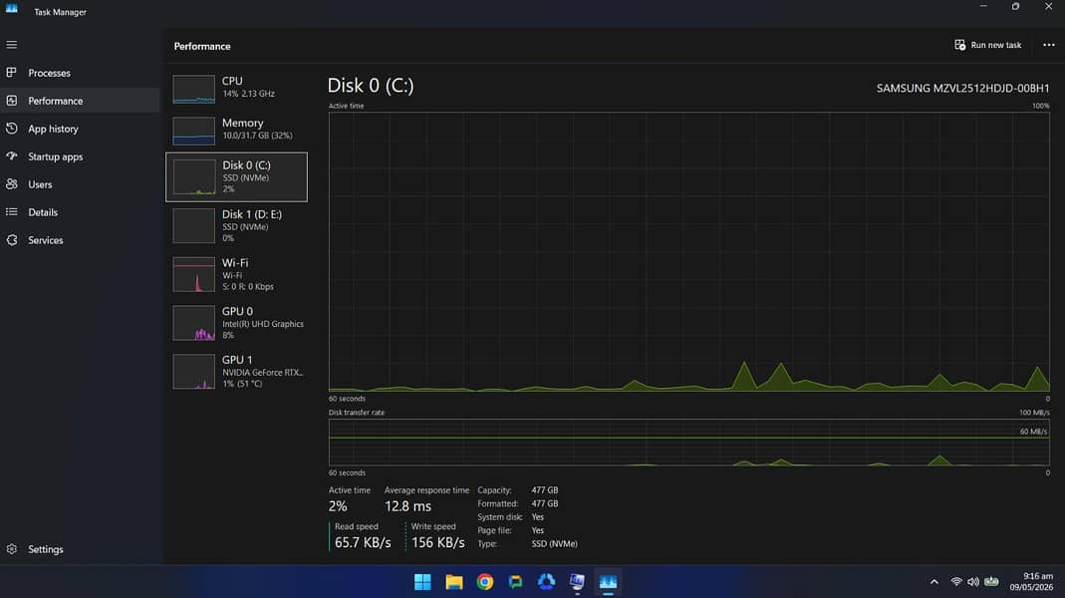
Task: Click the 65.7 KB/s read speed value
Action: pyautogui.click(x=363, y=542)
